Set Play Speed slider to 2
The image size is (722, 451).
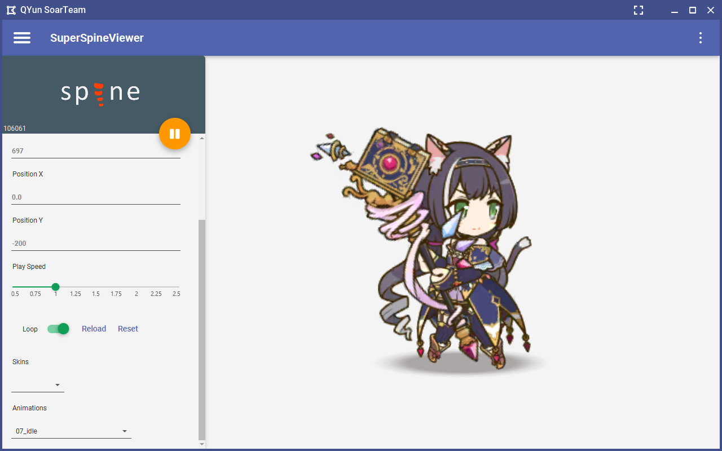click(137, 288)
